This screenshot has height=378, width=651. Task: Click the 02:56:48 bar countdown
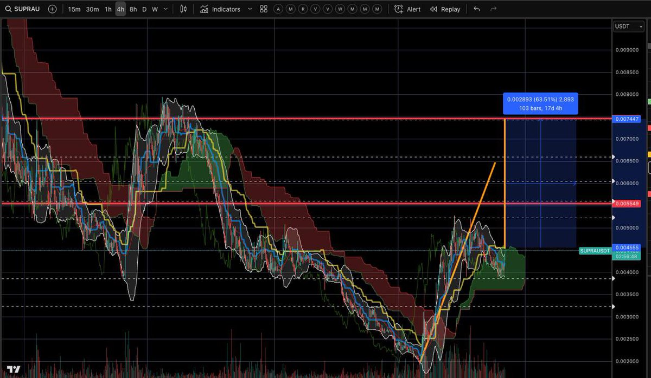pos(626,257)
